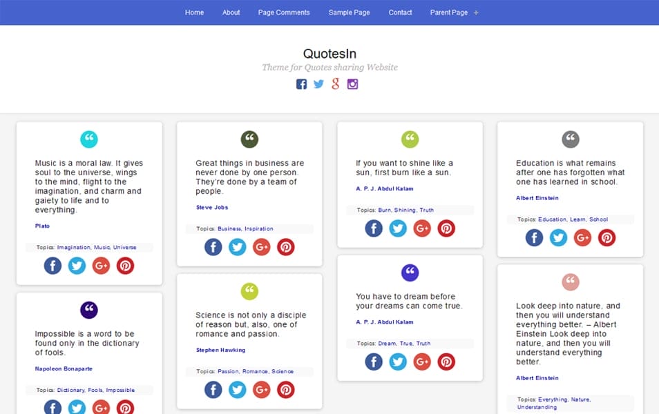Image resolution: width=659 pixels, height=414 pixels.
Task: Open the site's Google profile from the header
Action: (336, 83)
